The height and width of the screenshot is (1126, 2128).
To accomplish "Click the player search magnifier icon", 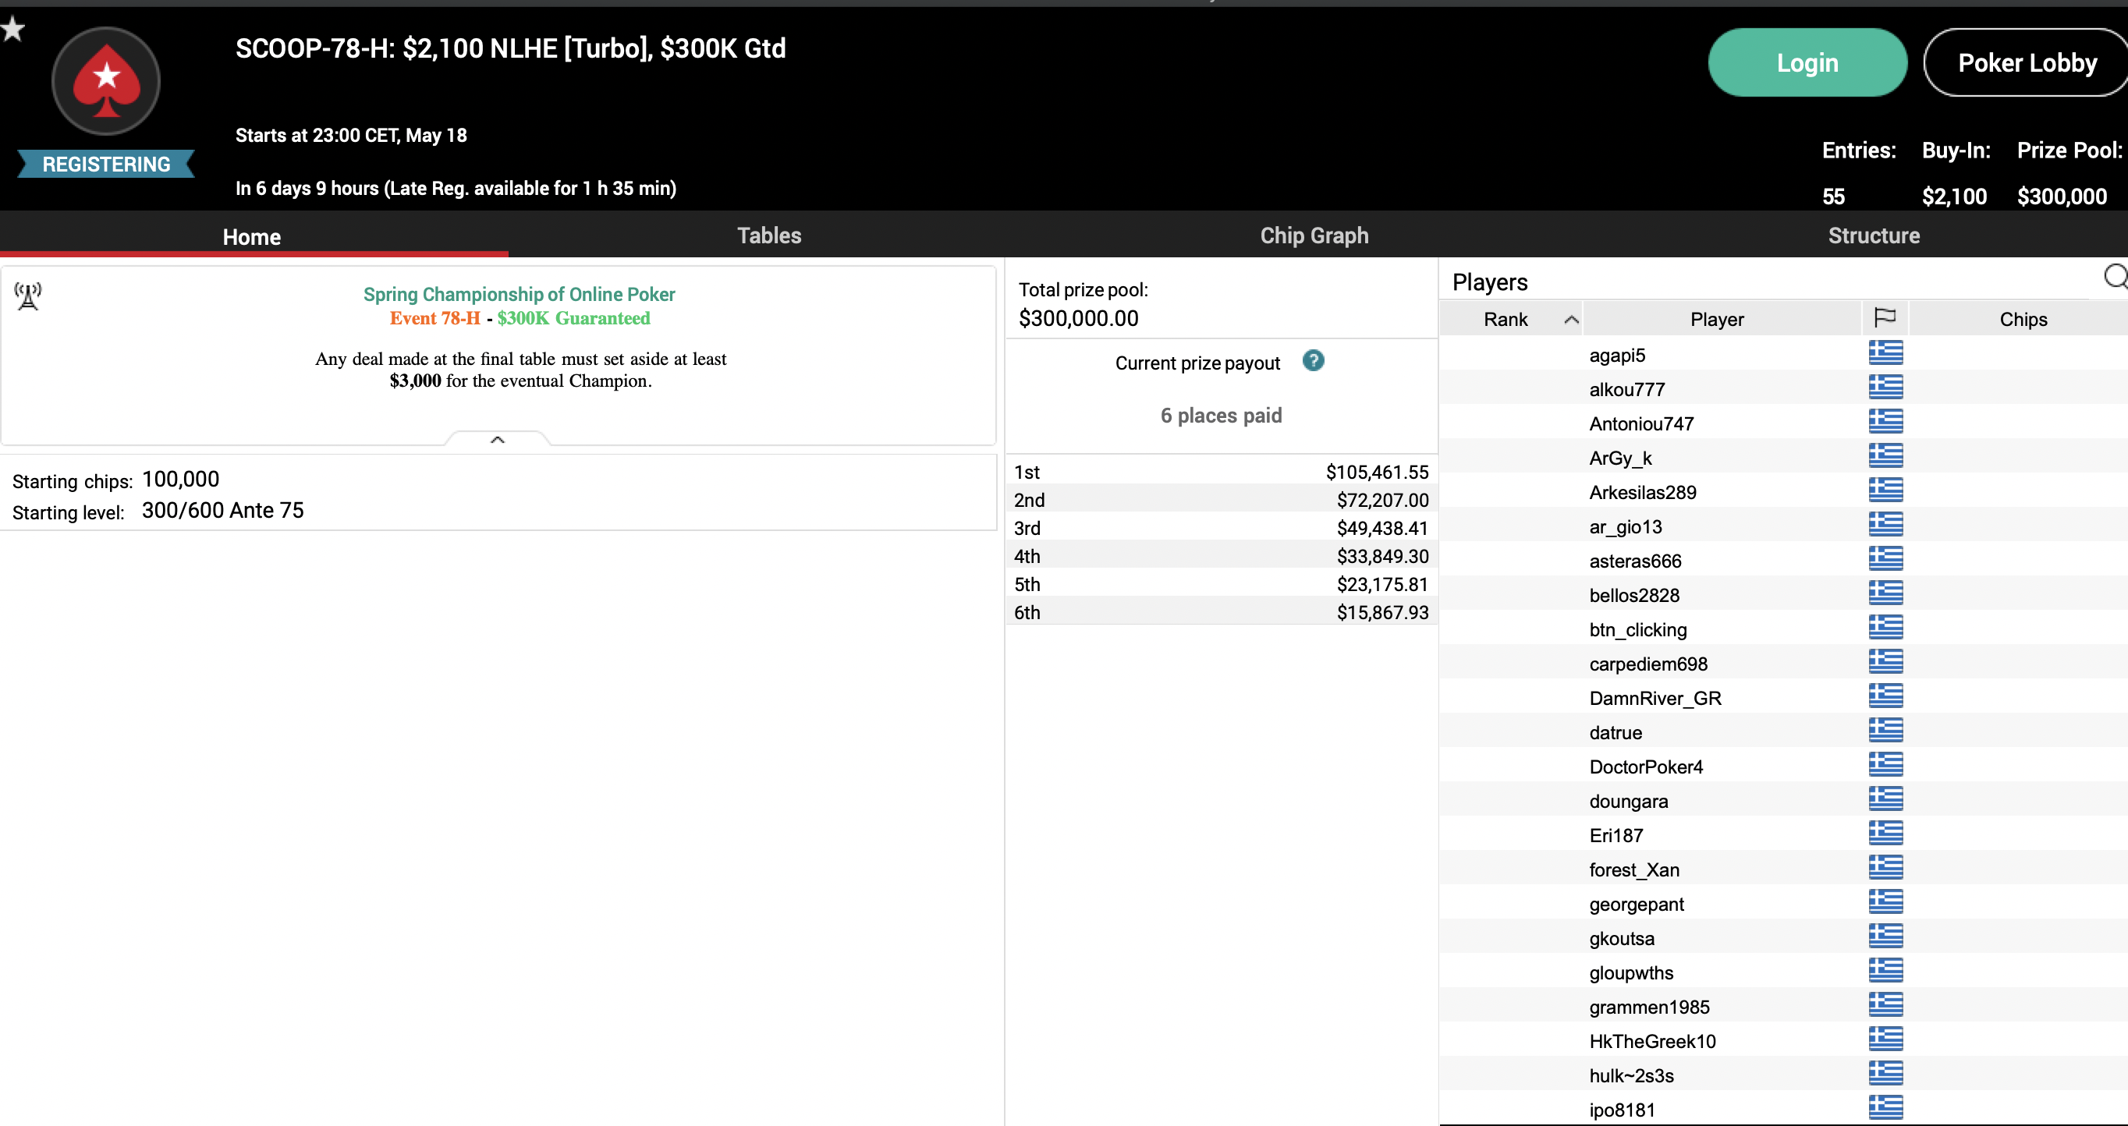I will (2116, 278).
